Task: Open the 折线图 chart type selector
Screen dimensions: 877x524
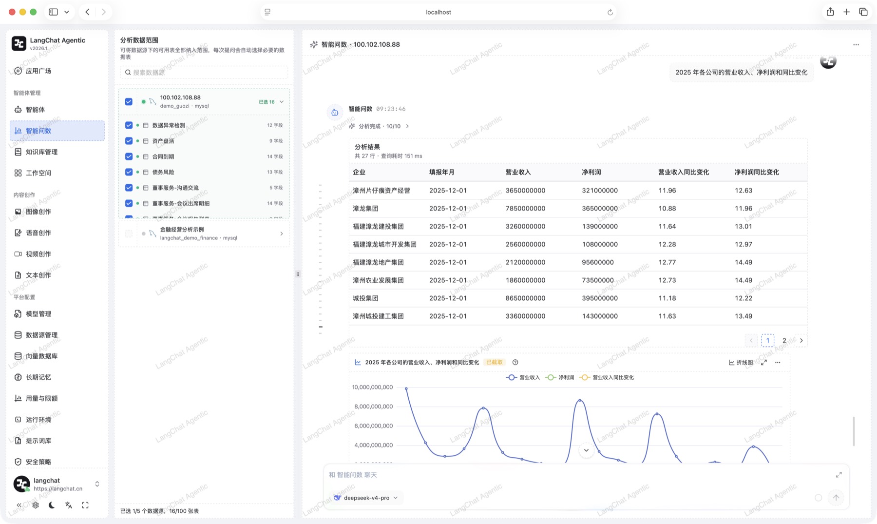Action: coord(741,362)
